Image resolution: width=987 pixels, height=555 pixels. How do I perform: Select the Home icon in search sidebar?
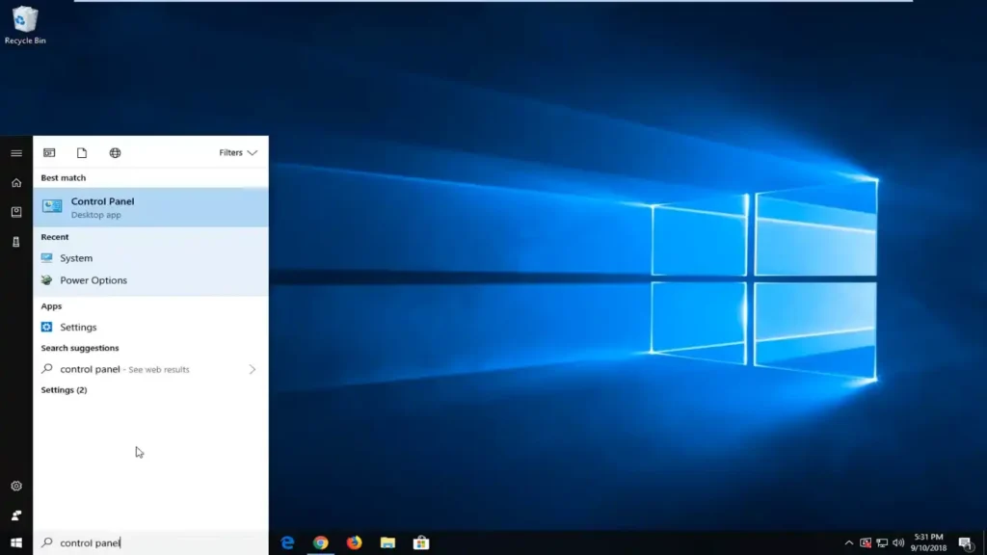tap(16, 183)
